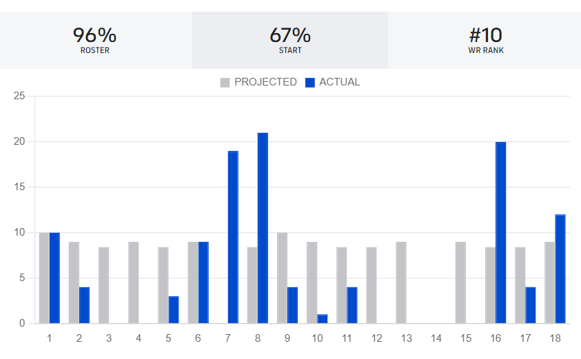This screenshot has width=581, height=359.
Task: Click the week 12 projected gray bar
Action: [371, 285]
